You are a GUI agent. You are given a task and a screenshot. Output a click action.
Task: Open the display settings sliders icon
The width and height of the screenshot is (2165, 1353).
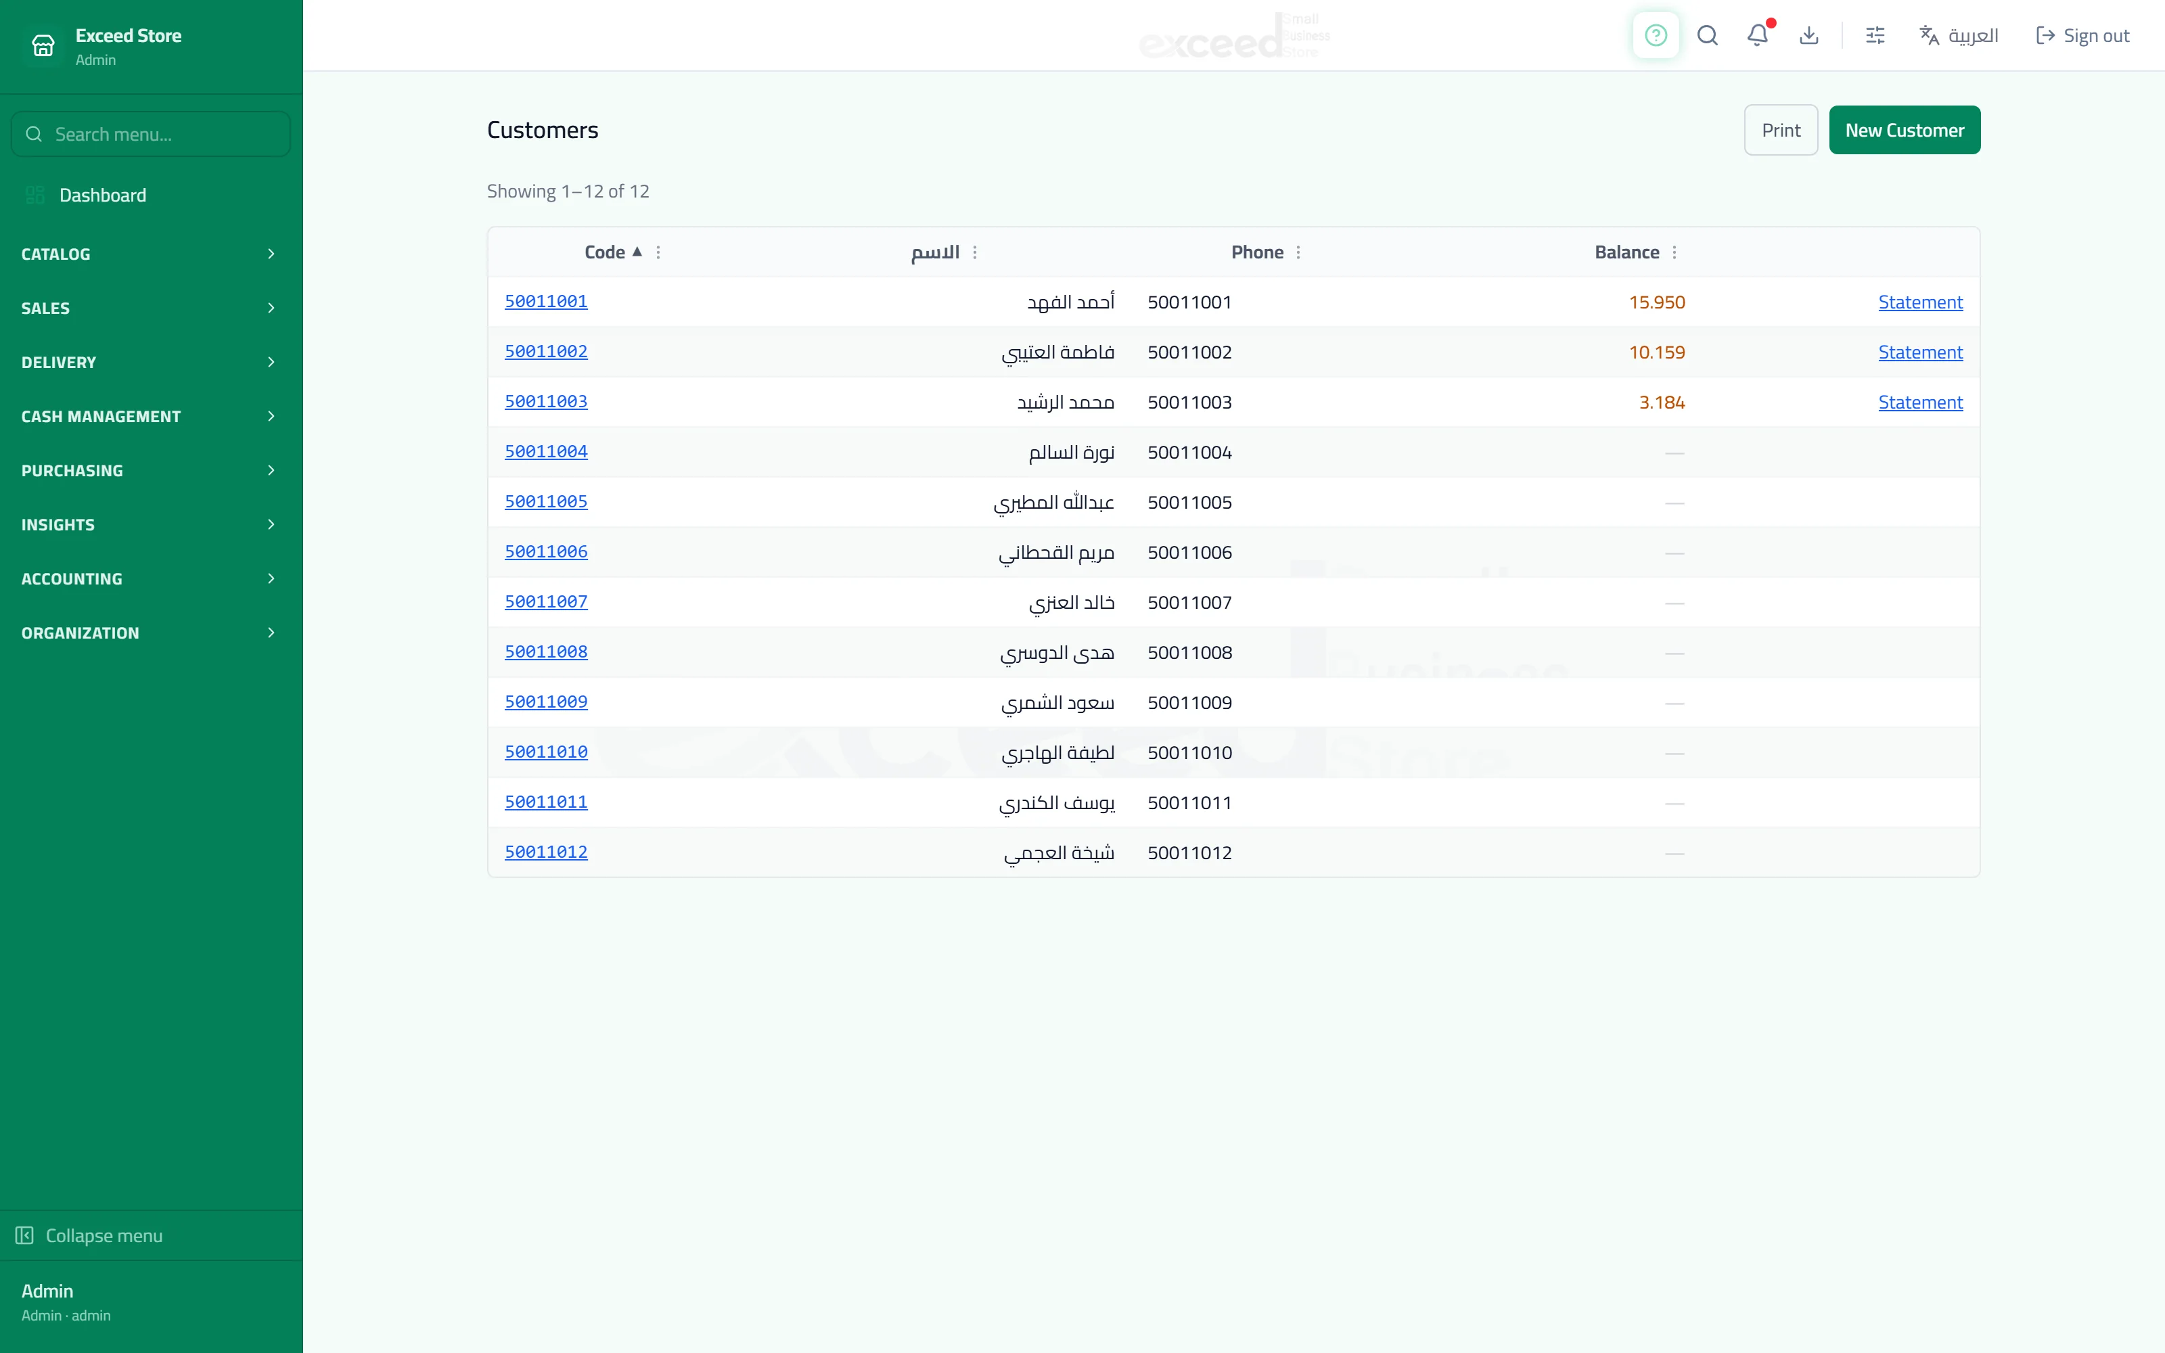point(1875,36)
